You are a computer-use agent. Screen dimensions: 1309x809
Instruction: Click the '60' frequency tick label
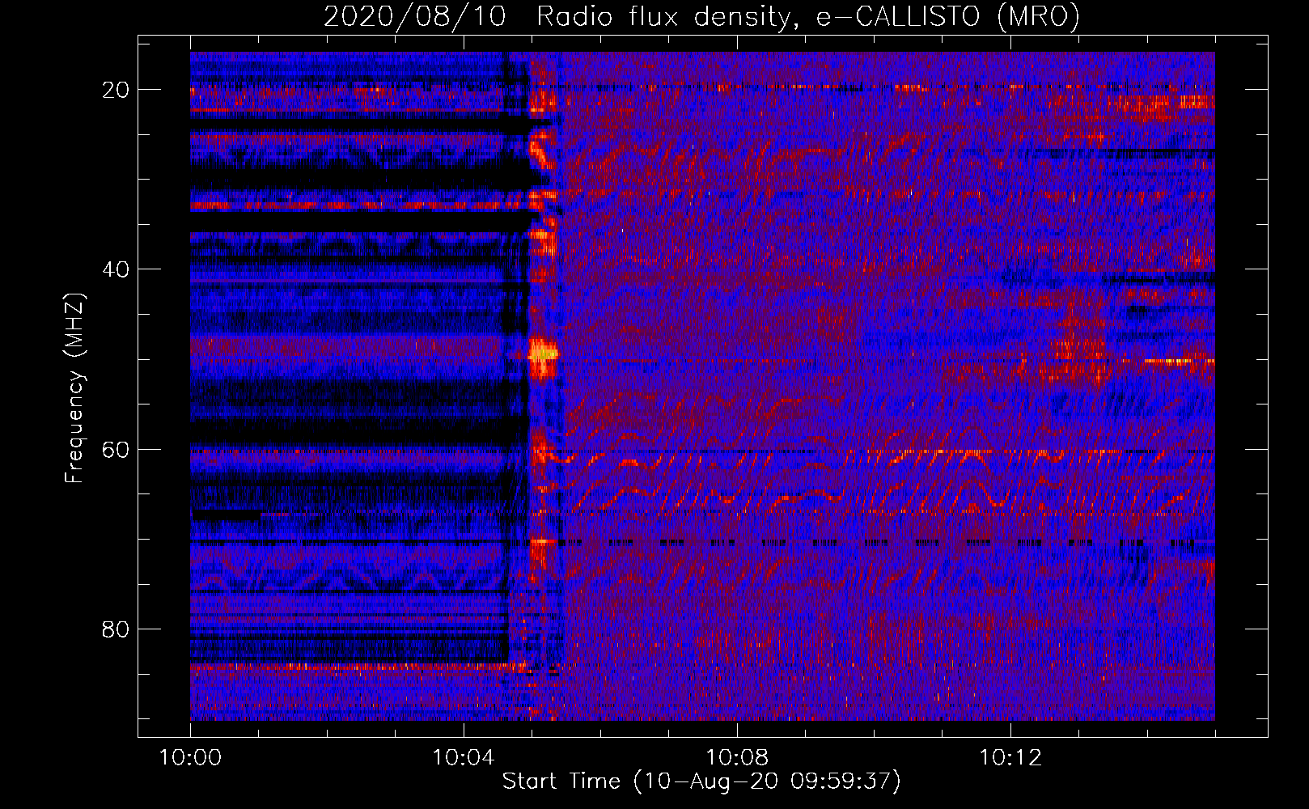point(116,449)
